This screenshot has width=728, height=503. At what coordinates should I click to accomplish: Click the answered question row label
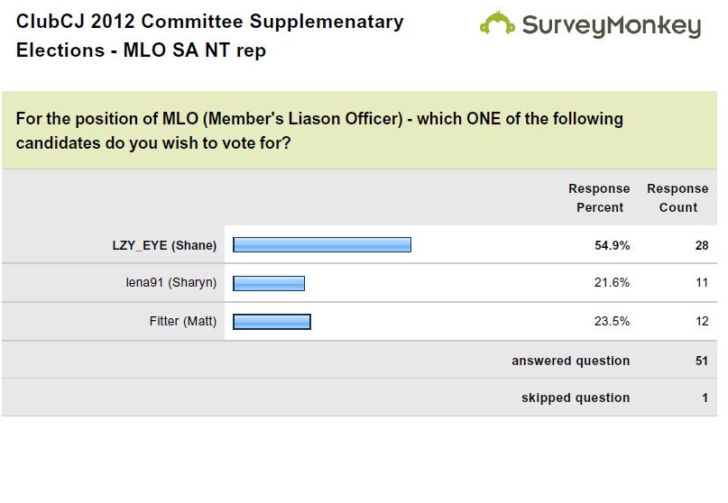click(x=571, y=361)
